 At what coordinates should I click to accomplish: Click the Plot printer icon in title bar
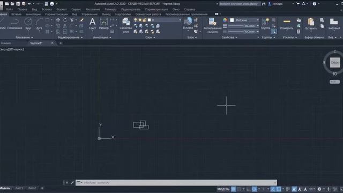pos(52,4)
